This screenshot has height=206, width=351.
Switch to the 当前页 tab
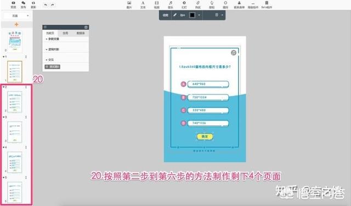[x=50, y=33]
